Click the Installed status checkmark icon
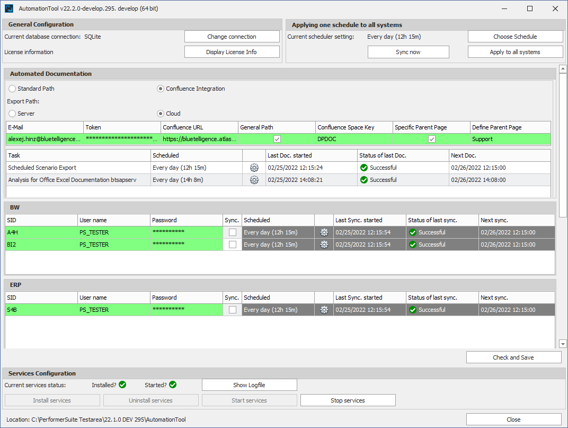This screenshot has width=568, height=428. point(122,386)
